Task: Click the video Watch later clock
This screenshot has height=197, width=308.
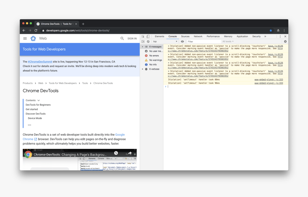Action: point(116,153)
